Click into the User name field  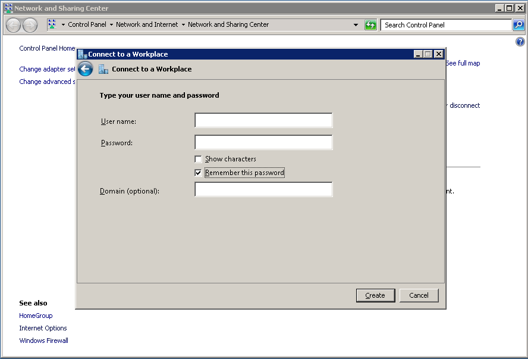263,121
